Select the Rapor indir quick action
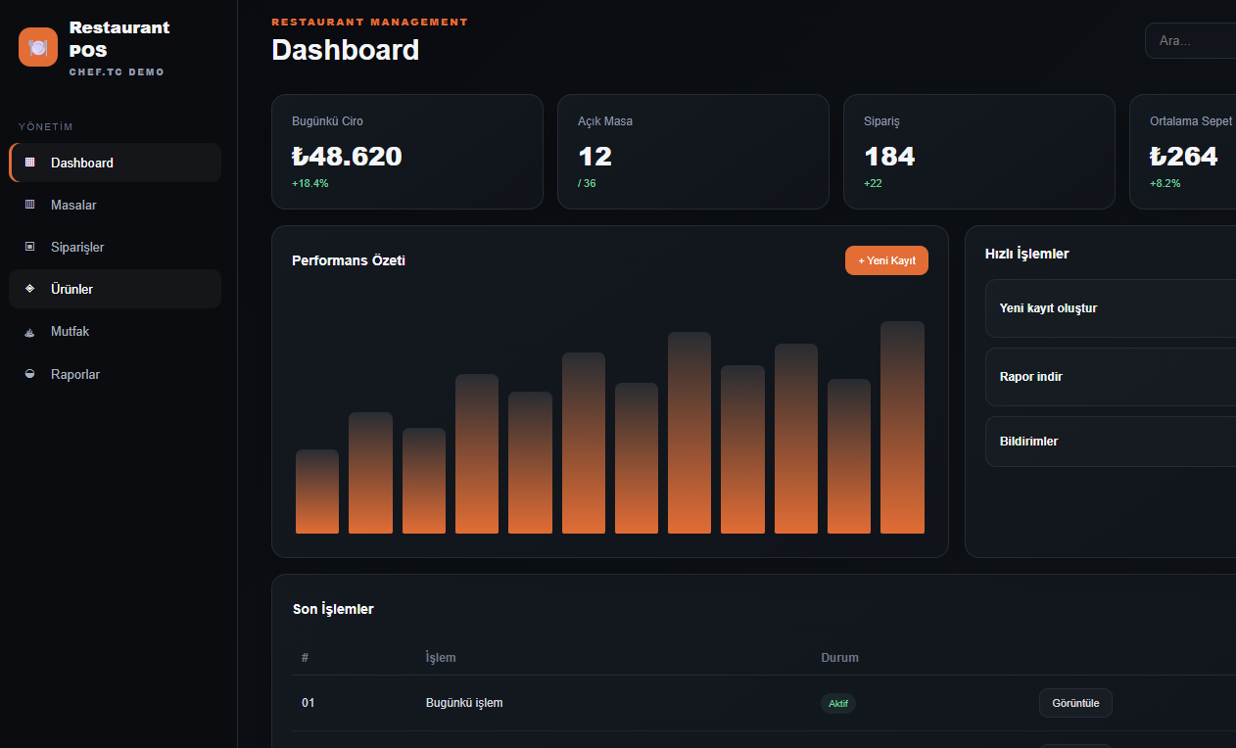1236x748 pixels. click(x=1111, y=377)
